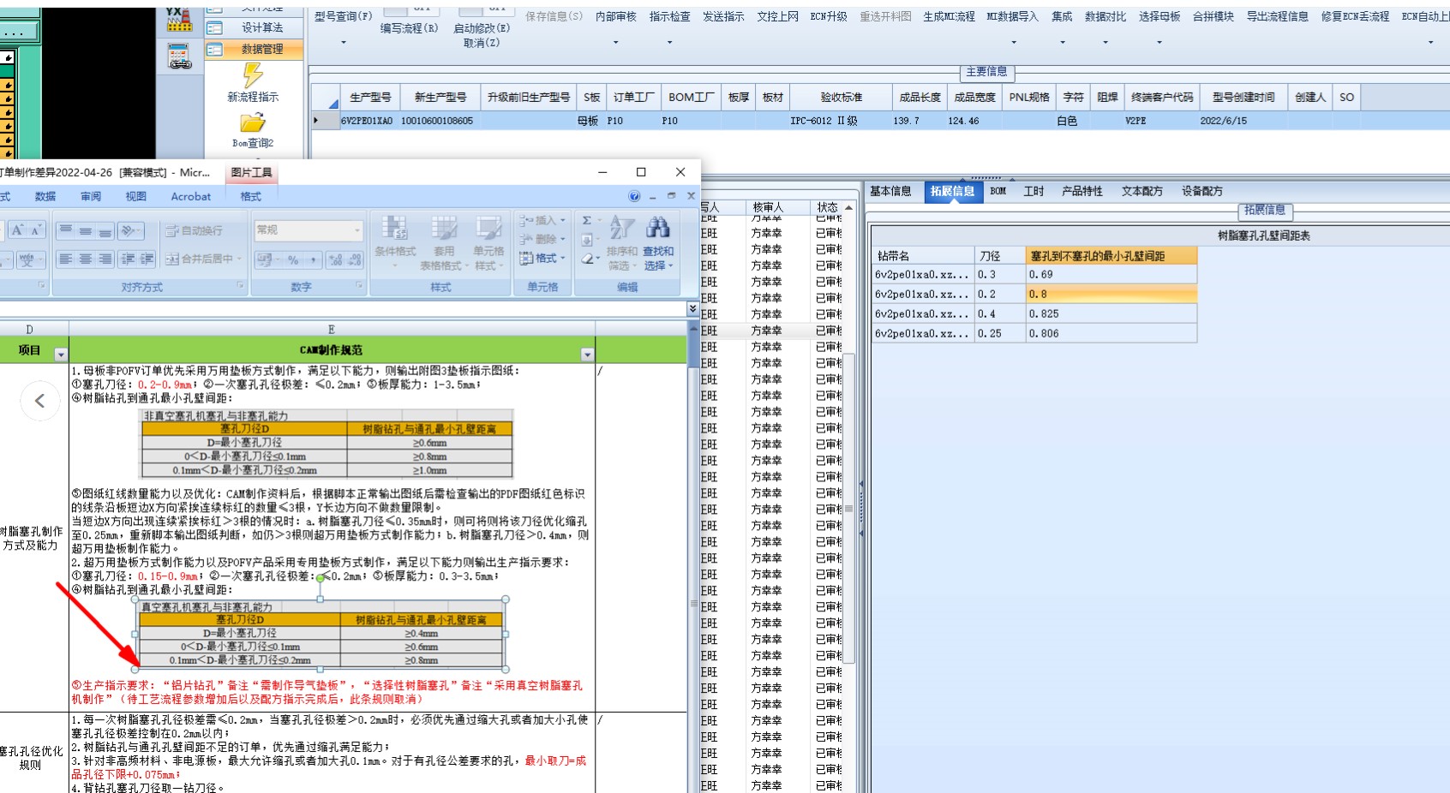Expand the 合并后居中 dropdown arrow

(240, 259)
